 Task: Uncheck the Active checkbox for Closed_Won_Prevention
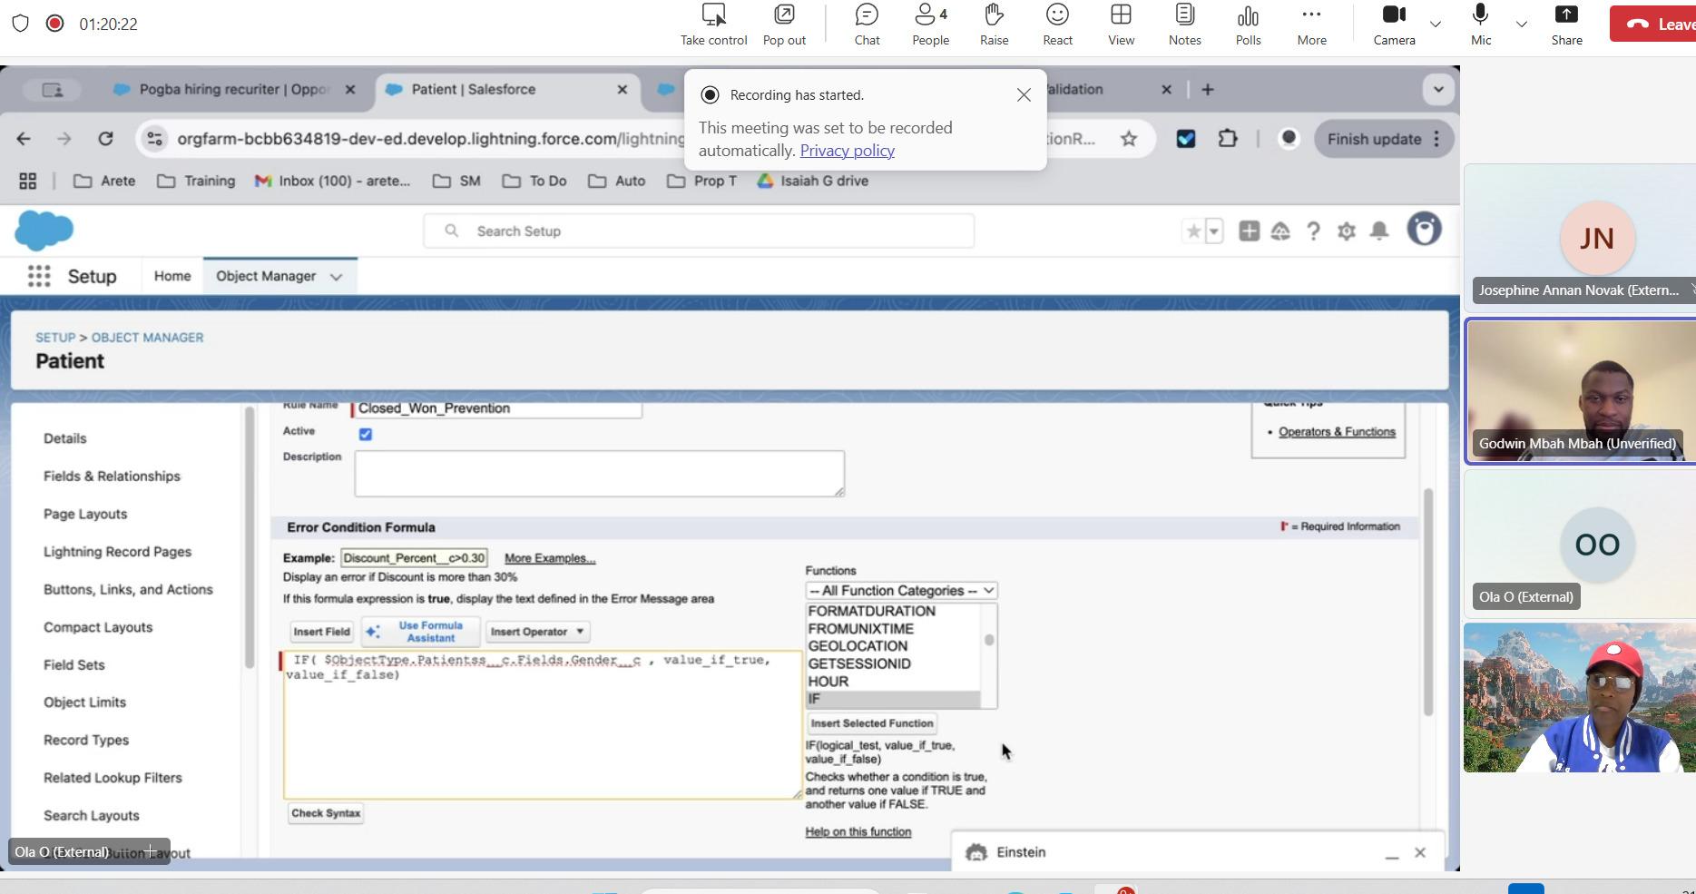tap(365, 434)
